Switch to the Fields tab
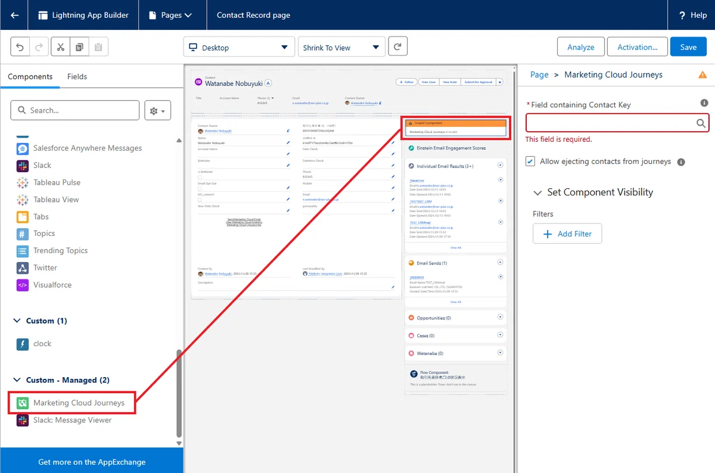The image size is (715, 473). pos(77,76)
